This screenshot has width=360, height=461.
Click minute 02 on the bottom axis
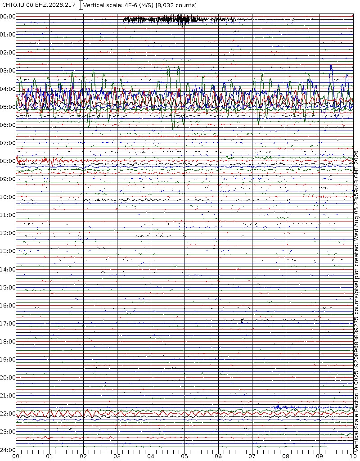(x=83, y=457)
